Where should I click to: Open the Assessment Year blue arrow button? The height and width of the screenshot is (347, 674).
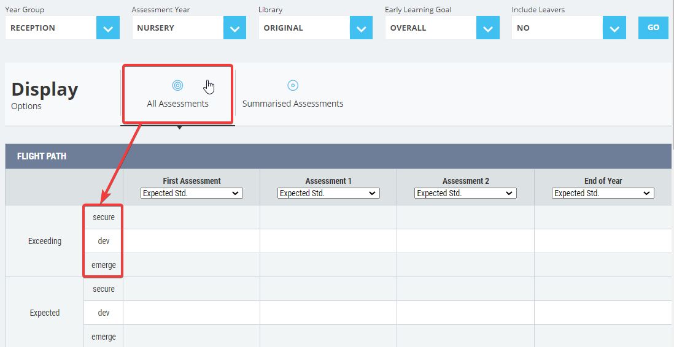coord(234,28)
